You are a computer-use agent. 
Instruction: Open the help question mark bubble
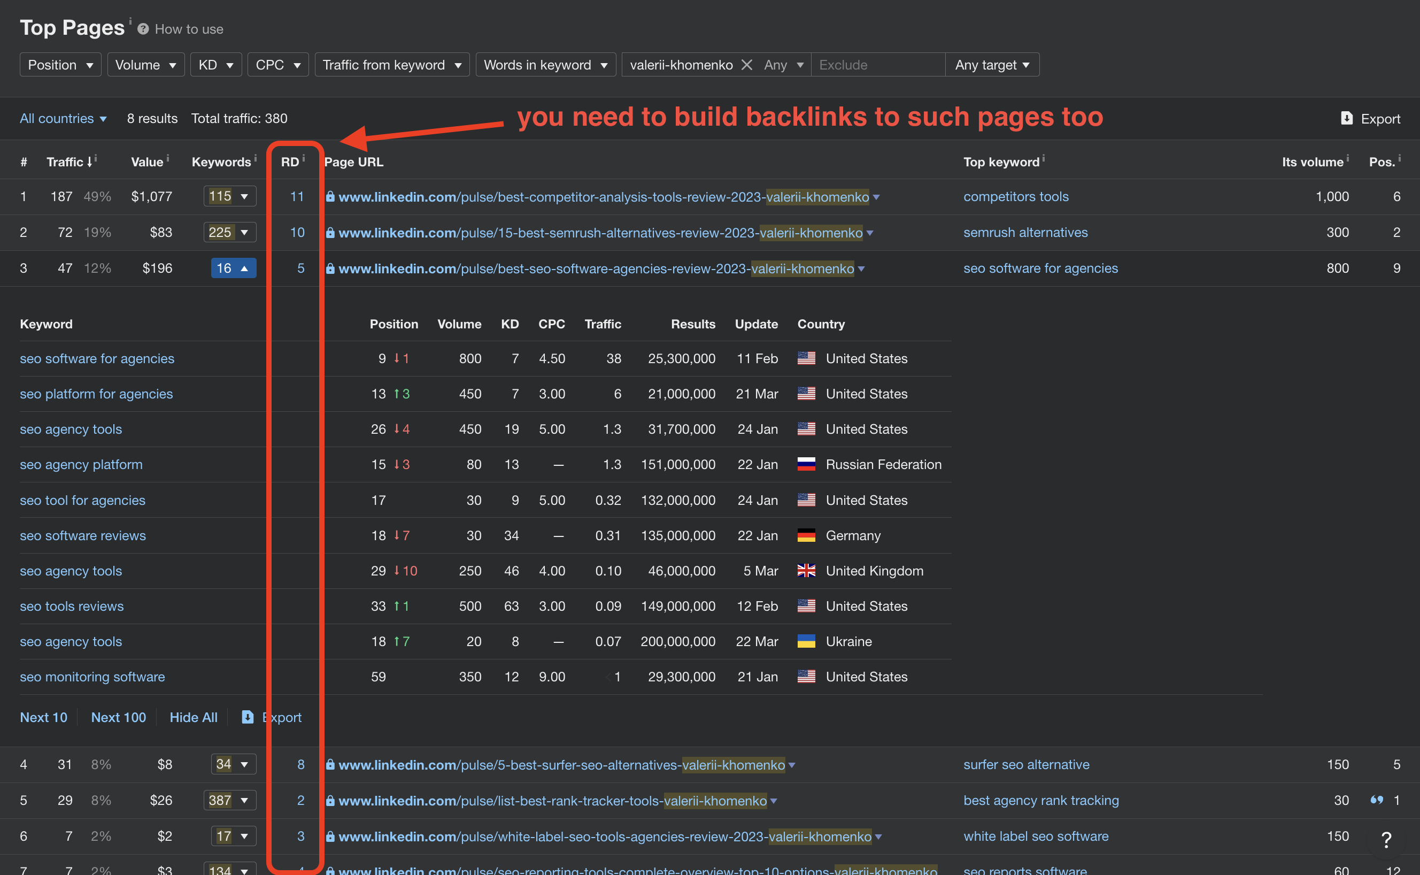coord(1386,839)
